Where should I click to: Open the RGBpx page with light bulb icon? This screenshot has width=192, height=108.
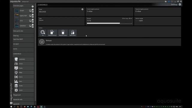[24, 73]
